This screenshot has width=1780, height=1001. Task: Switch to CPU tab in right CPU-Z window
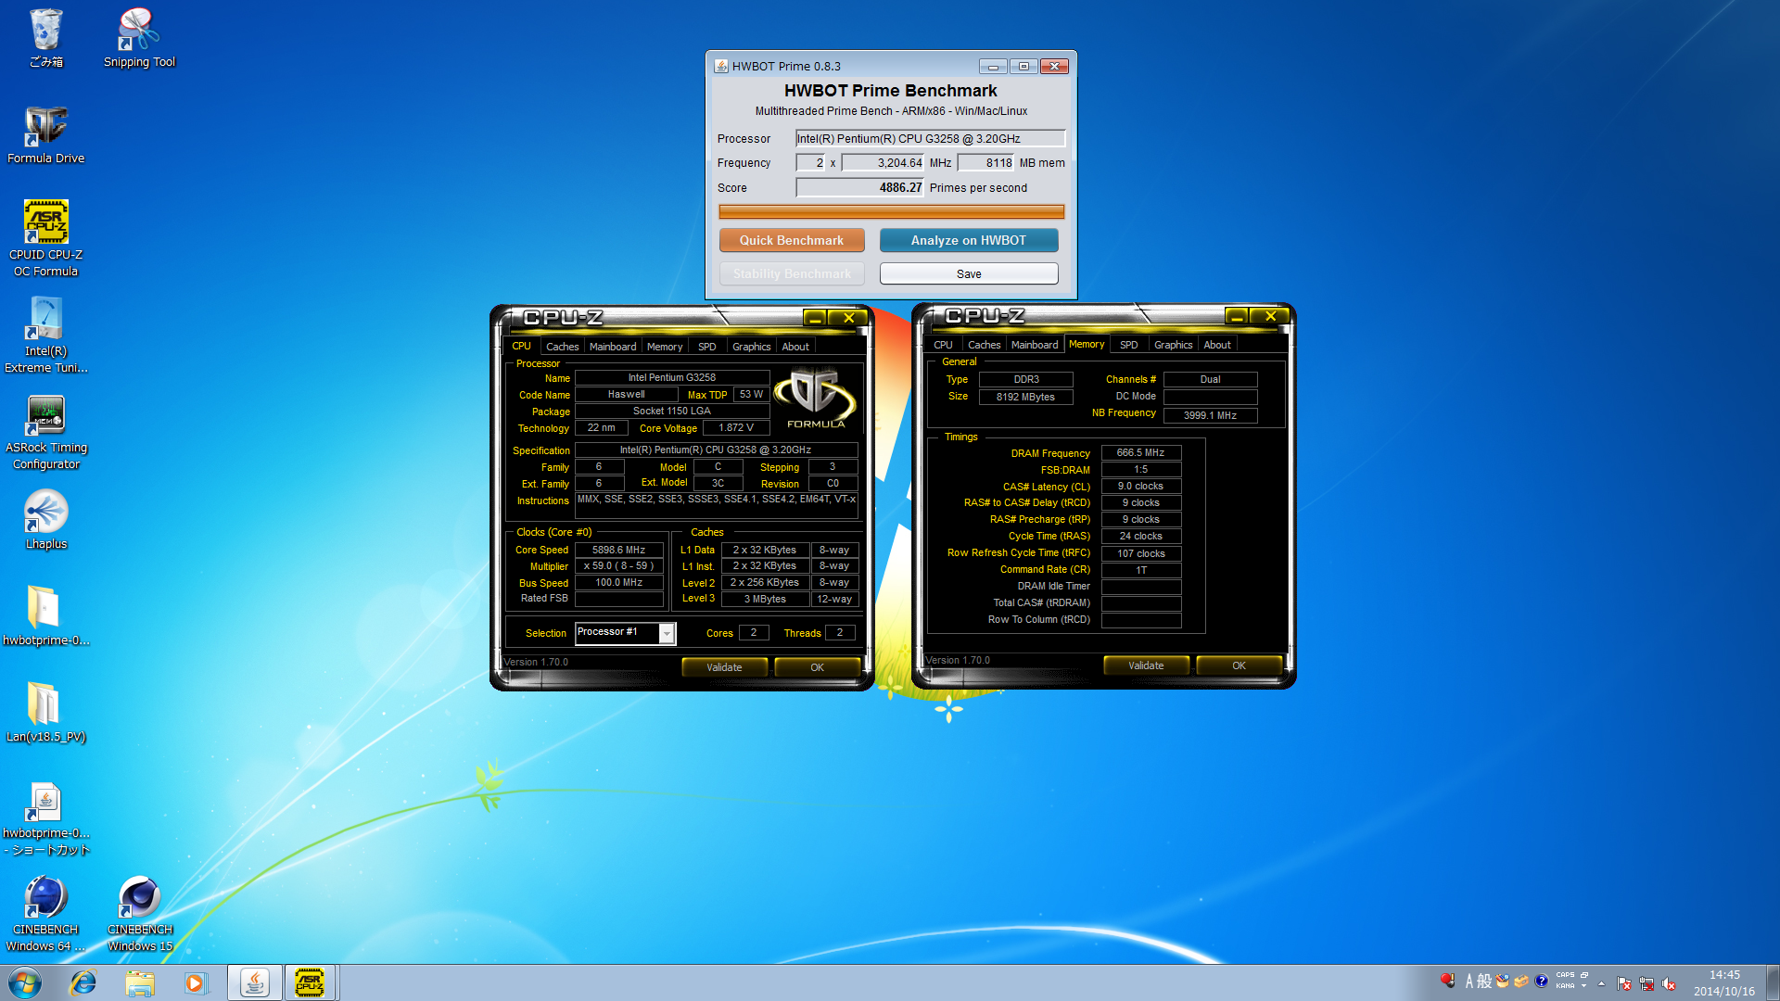[x=943, y=345]
